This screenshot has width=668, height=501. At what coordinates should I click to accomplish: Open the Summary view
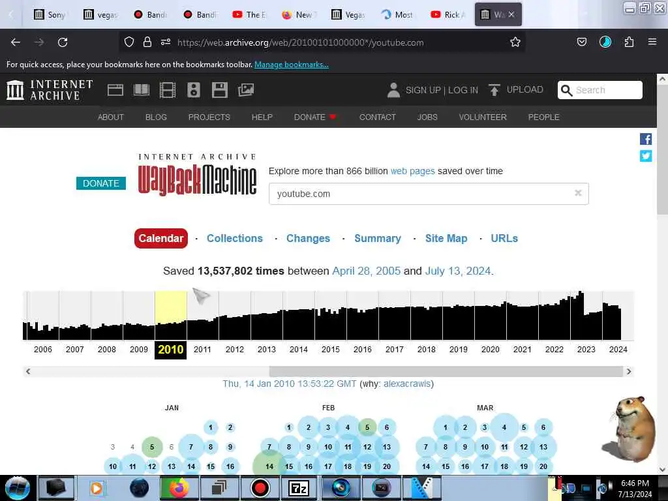pos(378,238)
